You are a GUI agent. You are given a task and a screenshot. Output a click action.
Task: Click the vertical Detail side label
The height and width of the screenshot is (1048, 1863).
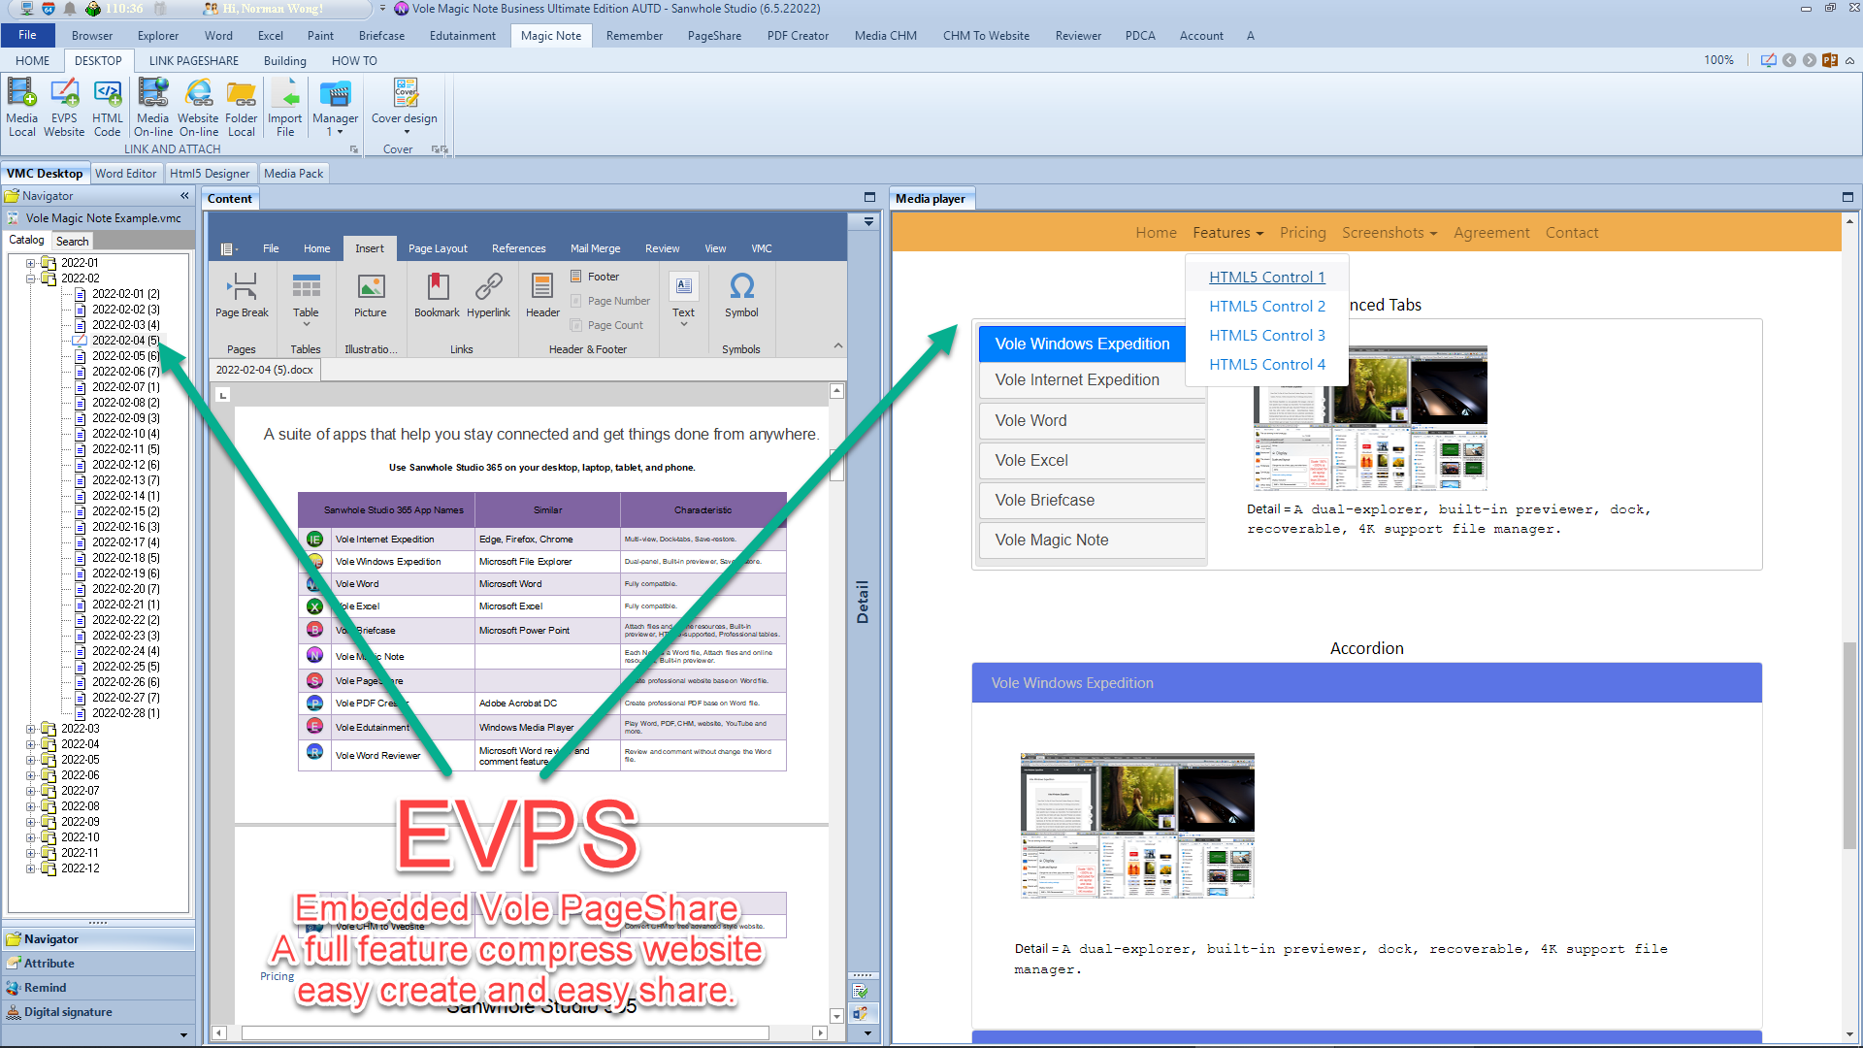coord(862,602)
